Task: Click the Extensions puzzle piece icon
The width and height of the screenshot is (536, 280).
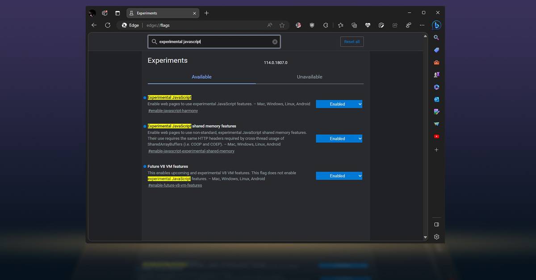Action: pos(326,25)
